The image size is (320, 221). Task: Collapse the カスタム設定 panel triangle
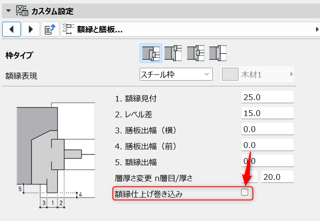pyautogui.click(x=8, y=11)
